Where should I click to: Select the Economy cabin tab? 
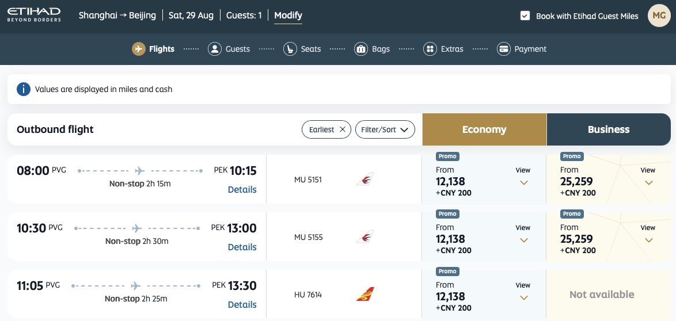click(484, 129)
